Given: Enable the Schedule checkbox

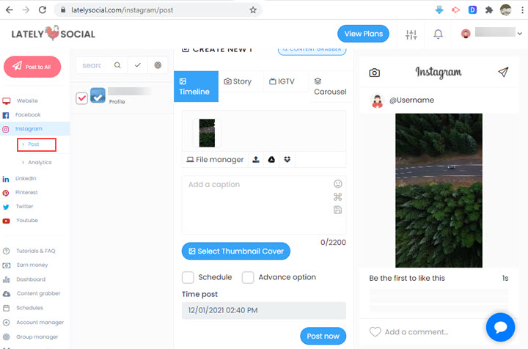Looking at the screenshot, I should (188, 277).
